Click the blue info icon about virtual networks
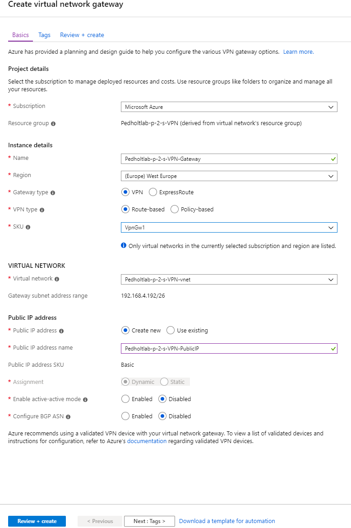 click(124, 245)
